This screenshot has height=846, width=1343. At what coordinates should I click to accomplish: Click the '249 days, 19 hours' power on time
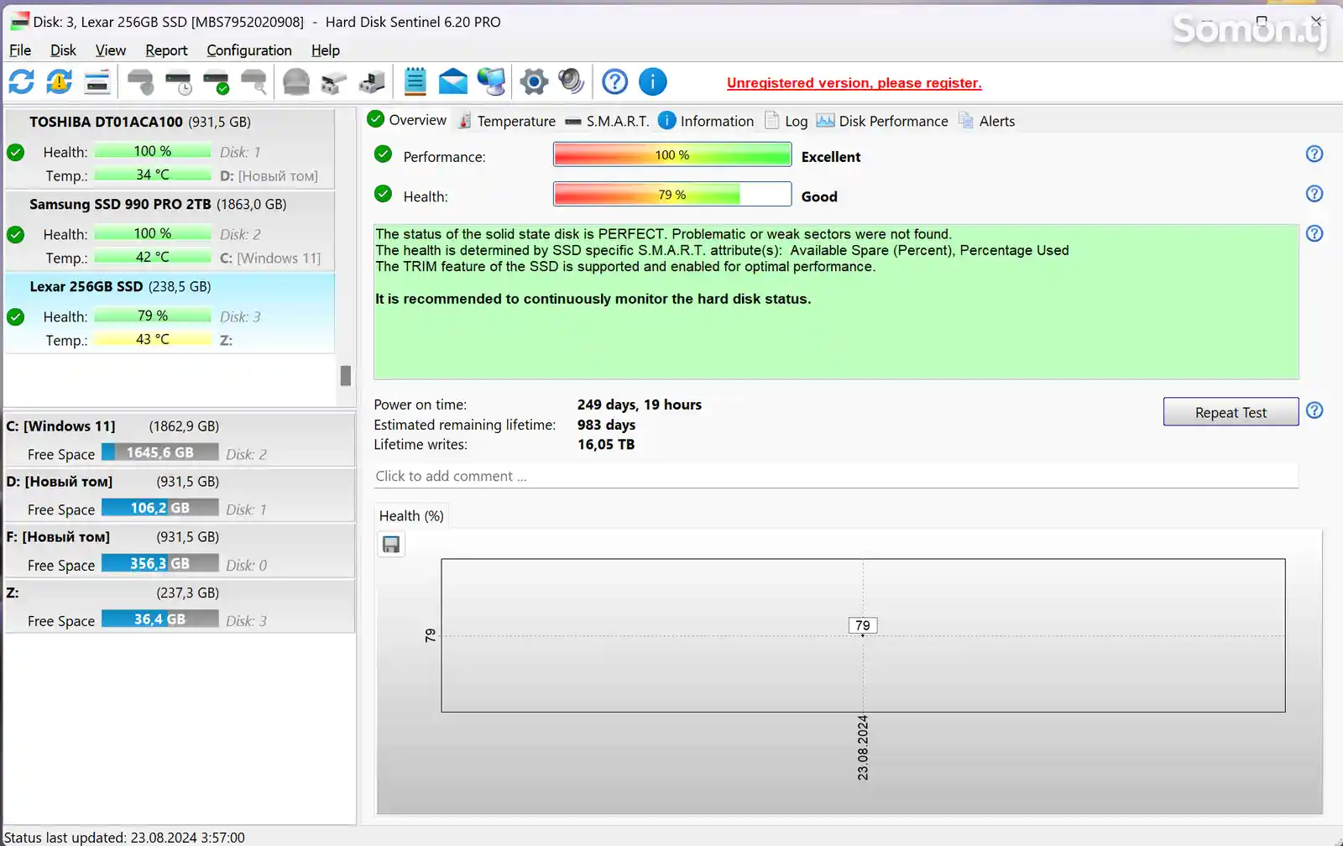[x=639, y=405]
